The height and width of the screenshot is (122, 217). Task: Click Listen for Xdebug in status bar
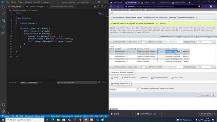pyautogui.click(x=35, y=116)
